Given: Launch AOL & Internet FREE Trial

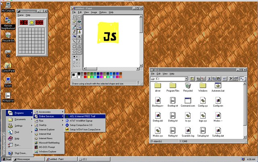Looking at the screenshot, I should click(85, 116).
